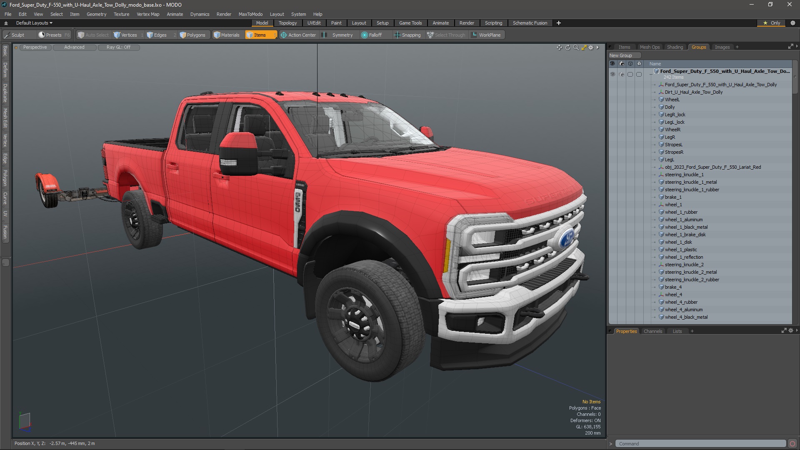The height and width of the screenshot is (450, 800).
Task: Toggle render state of Ford_Super_Duty group
Action: click(621, 74)
